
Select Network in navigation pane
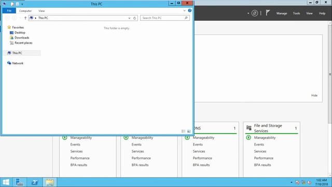click(18, 63)
